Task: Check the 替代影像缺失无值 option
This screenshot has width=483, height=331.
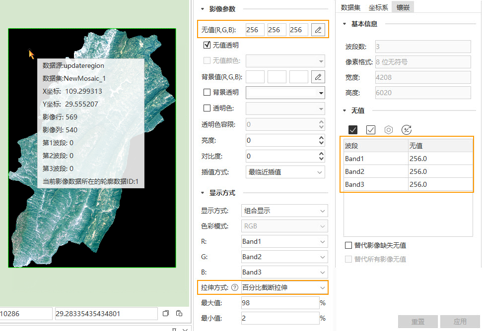Action: pos(348,245)
